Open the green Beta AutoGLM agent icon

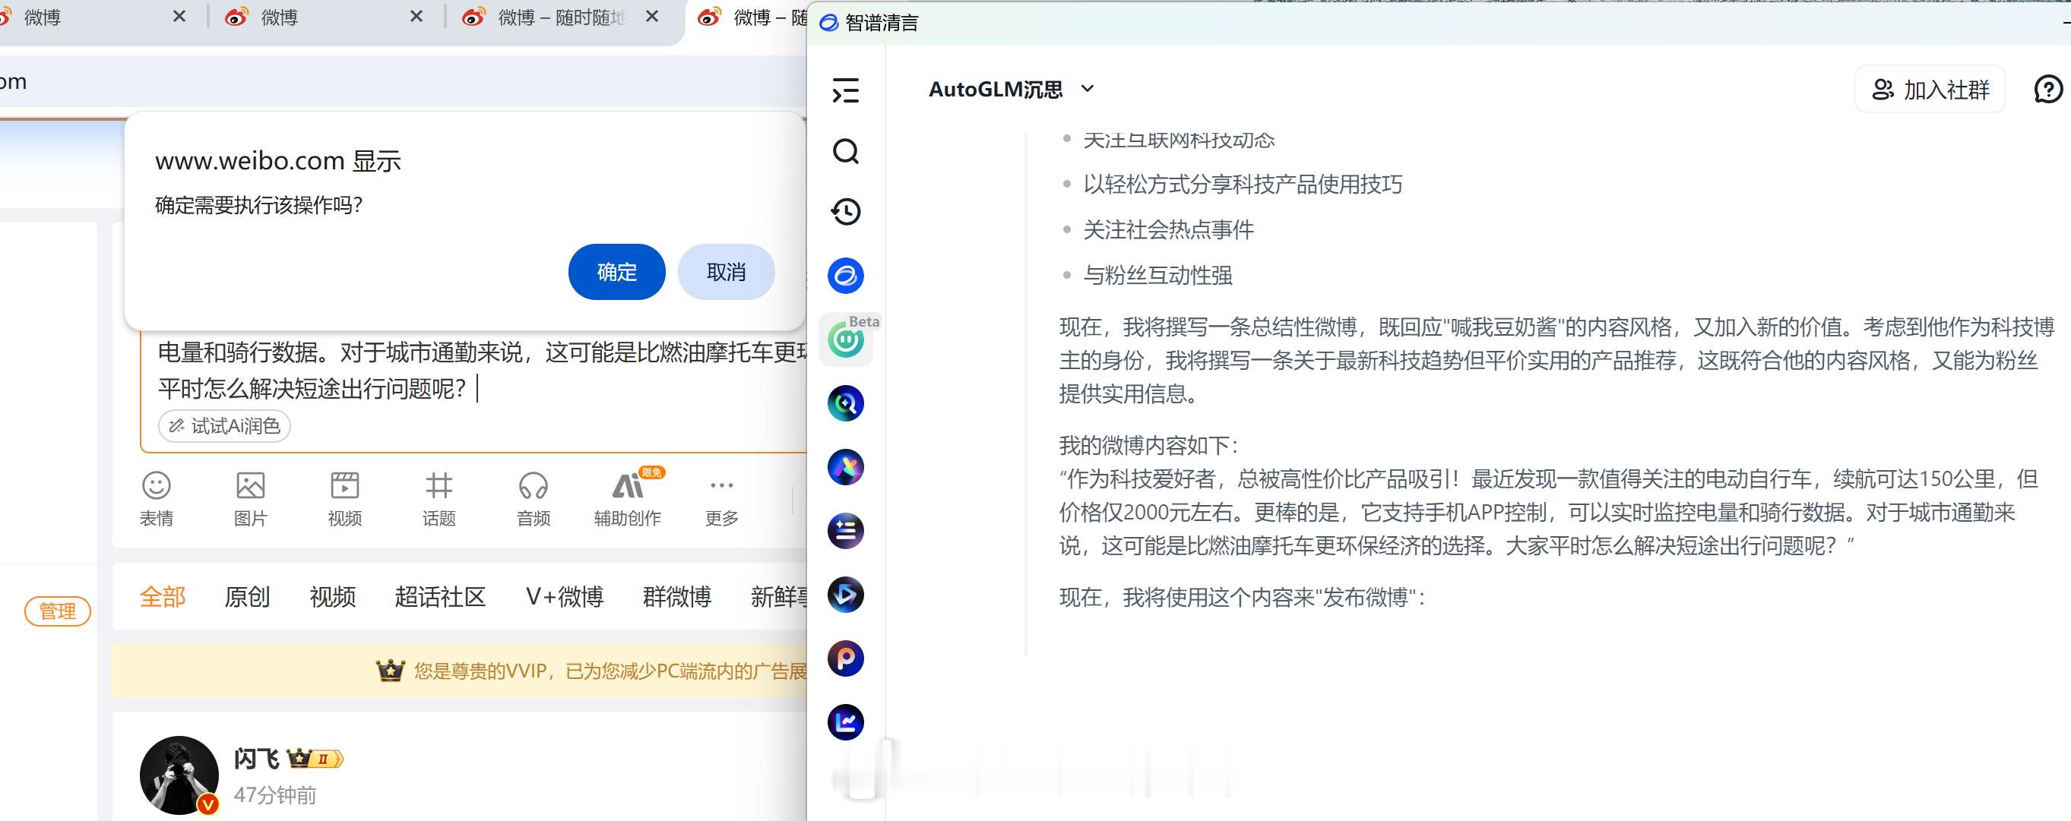(846, 339)
